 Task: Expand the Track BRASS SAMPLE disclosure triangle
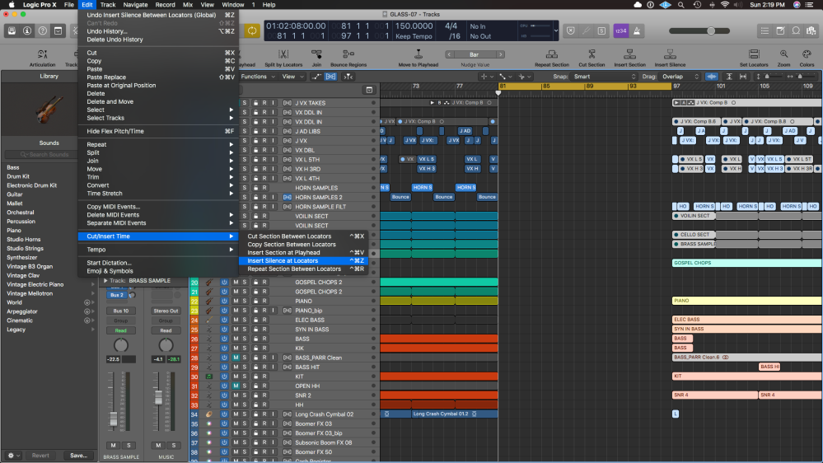[105, 281]
